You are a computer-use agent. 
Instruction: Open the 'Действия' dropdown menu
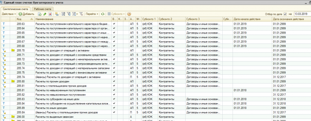[x=9, y=14]
